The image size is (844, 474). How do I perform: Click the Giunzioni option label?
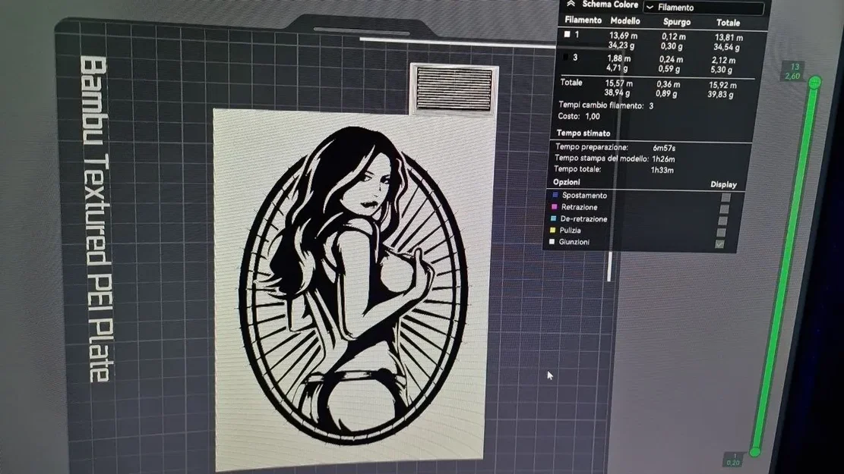(574, 242)
